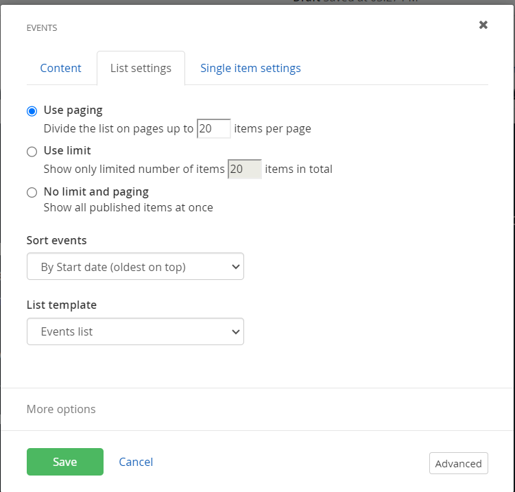
Task: Click the items in total input field
Action: 245,169
